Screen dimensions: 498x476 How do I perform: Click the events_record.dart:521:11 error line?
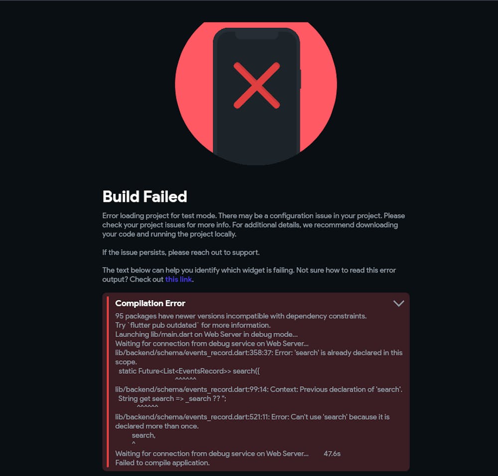(252, 421)
